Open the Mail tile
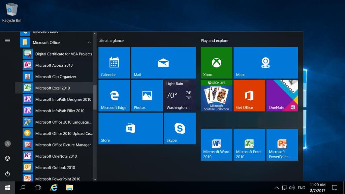 coord(163,63)
